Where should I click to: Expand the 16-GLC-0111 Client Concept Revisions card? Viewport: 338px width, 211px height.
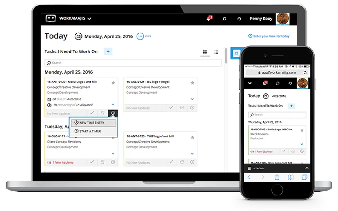coord(113,153)
